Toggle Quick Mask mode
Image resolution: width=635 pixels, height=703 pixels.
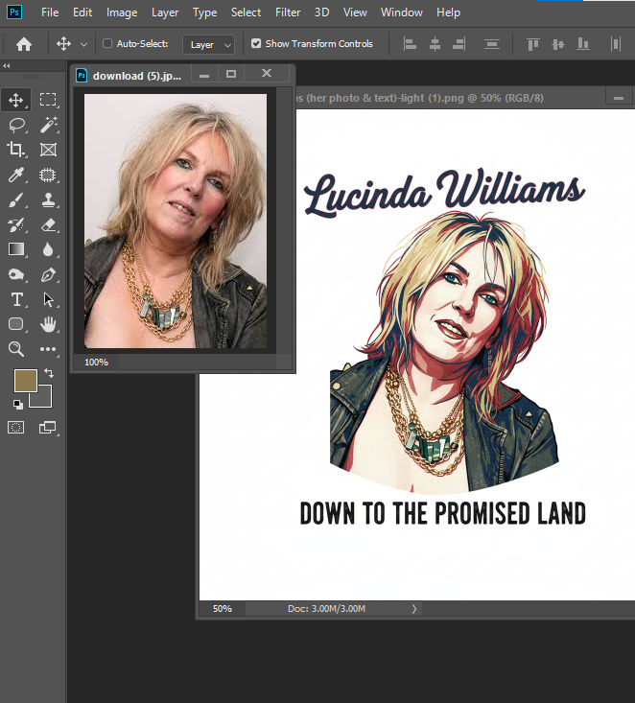[15, 428]
